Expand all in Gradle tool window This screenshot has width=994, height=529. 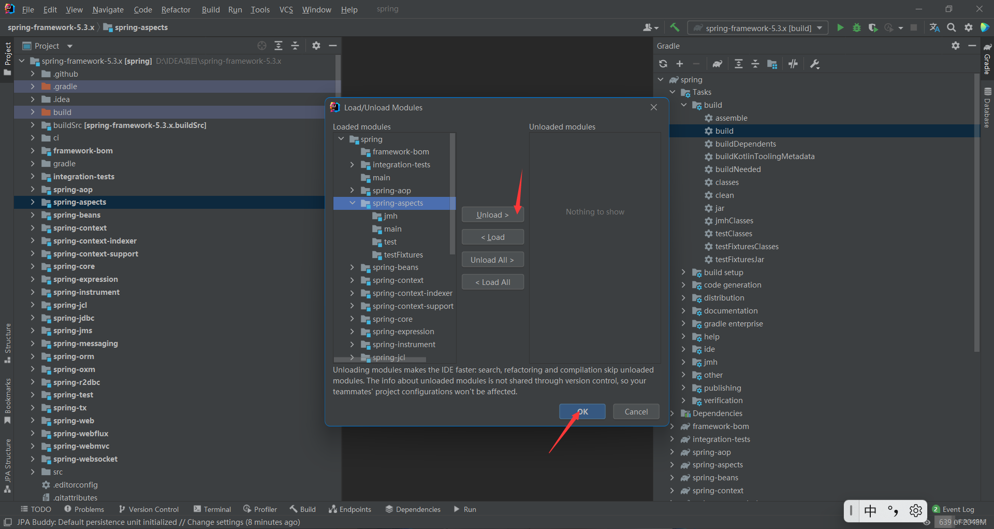pos(739,64)
